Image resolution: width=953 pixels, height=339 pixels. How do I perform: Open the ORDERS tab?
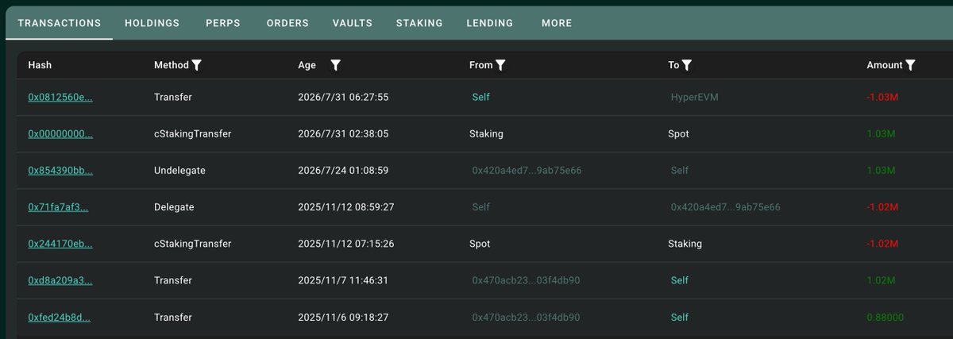click(287, 23)
